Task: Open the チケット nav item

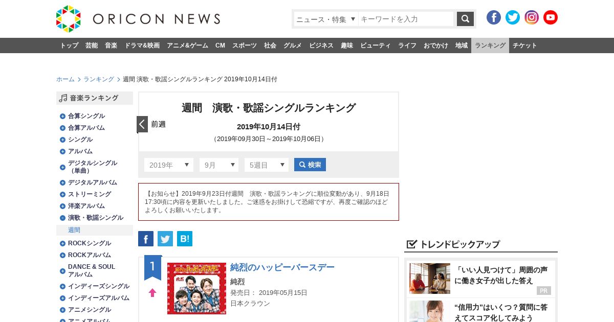Action: (x=525, y=45)
